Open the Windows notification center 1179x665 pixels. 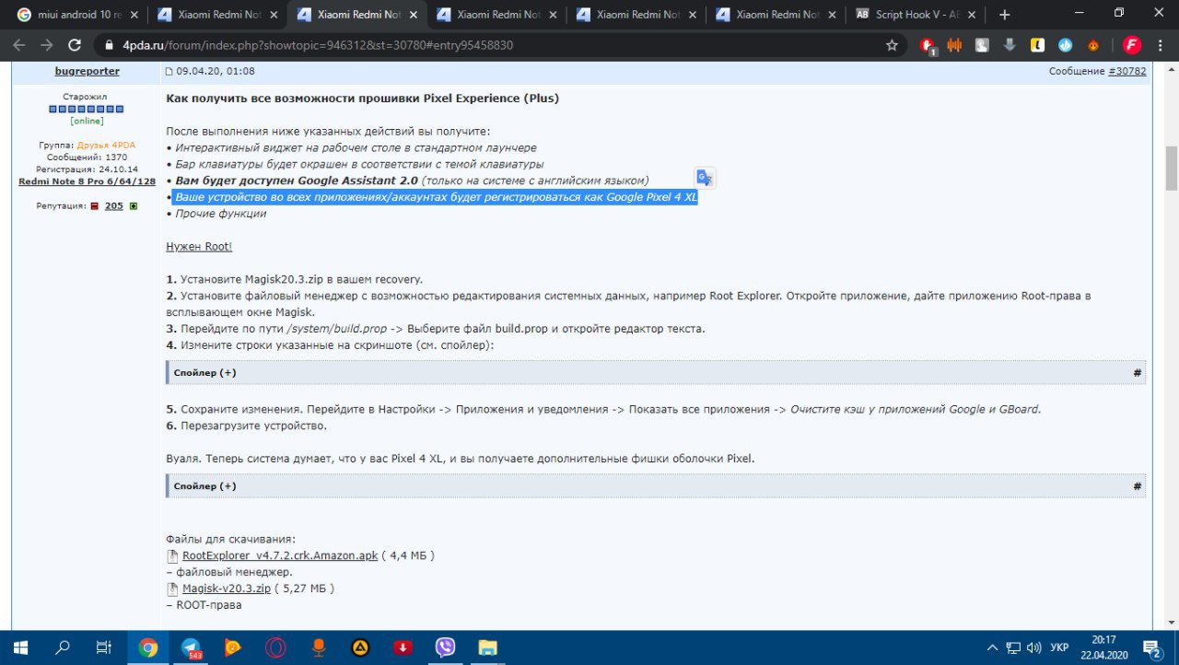click(1152, 647)
